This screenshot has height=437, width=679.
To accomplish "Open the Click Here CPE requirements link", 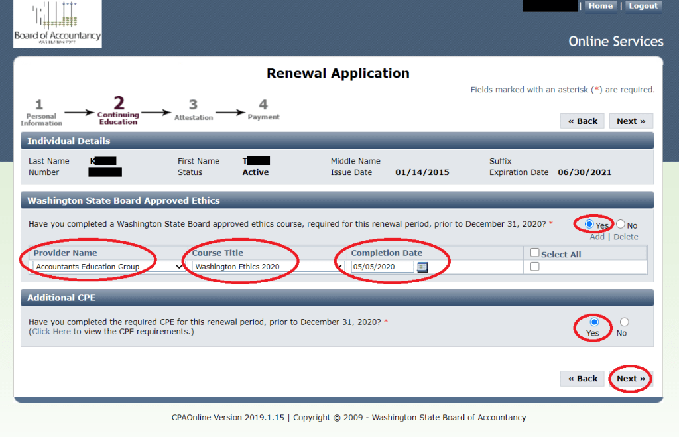I will pos(51,332).
